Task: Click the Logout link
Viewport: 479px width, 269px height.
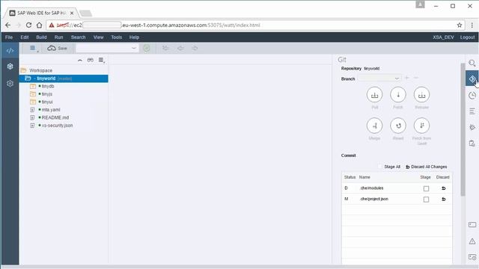Action: [x=467, y=37]
